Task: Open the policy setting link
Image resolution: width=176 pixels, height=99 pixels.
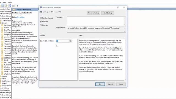Action: click(20, 17)
